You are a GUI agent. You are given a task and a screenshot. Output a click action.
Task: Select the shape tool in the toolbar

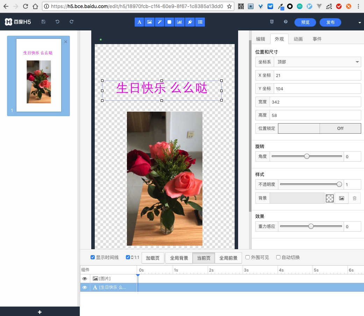point(169,22)
